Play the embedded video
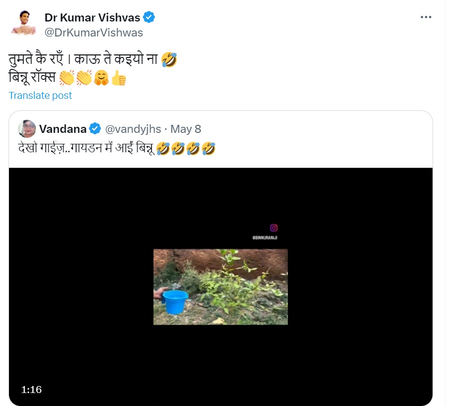The image size is (460, 406). 221,286
